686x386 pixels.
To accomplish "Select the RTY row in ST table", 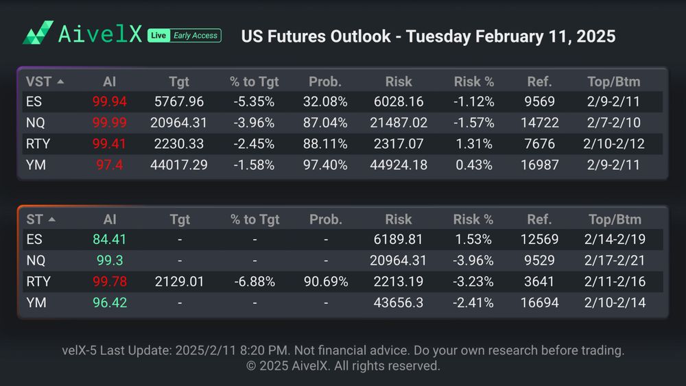I will point(37,282).
